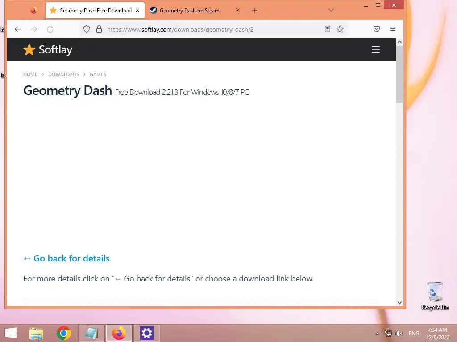Screen dimensions: 457x342
Task: Click the page scrollbar down arrow
Action: (x=399, y=303)
